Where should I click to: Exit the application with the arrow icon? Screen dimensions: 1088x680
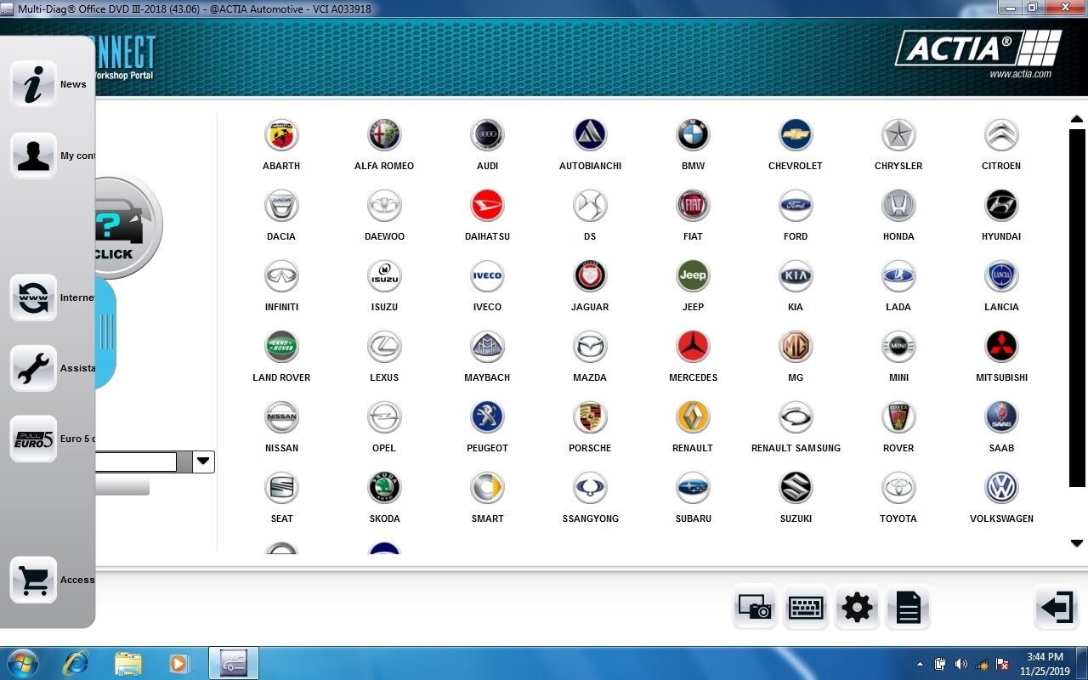coord(1057,607)
